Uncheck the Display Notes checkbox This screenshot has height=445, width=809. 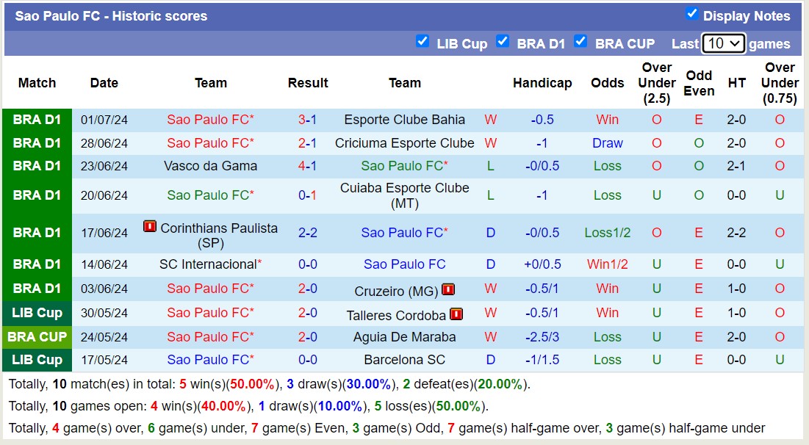pos(692,13)
